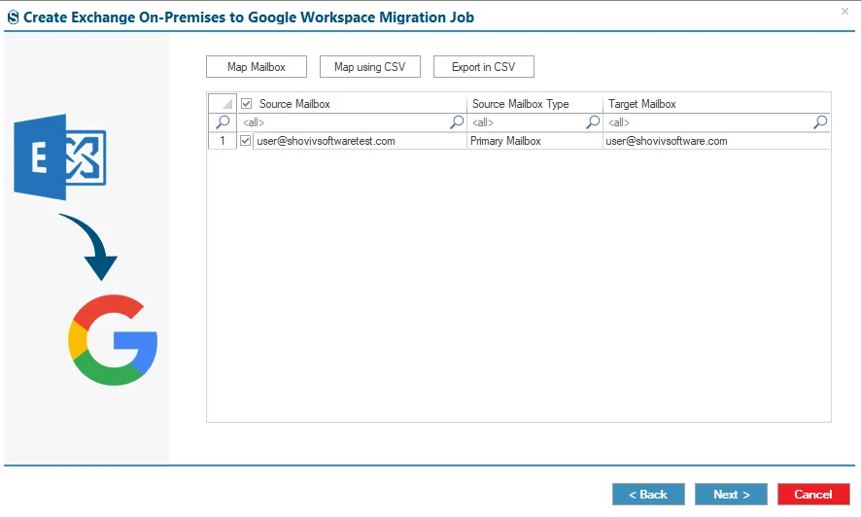The height and width of the screenshot is (517, 861).
Task: Uncheck the user@shovivsoftwaretest.com row checkbox
Action: (x=246, y=141)
